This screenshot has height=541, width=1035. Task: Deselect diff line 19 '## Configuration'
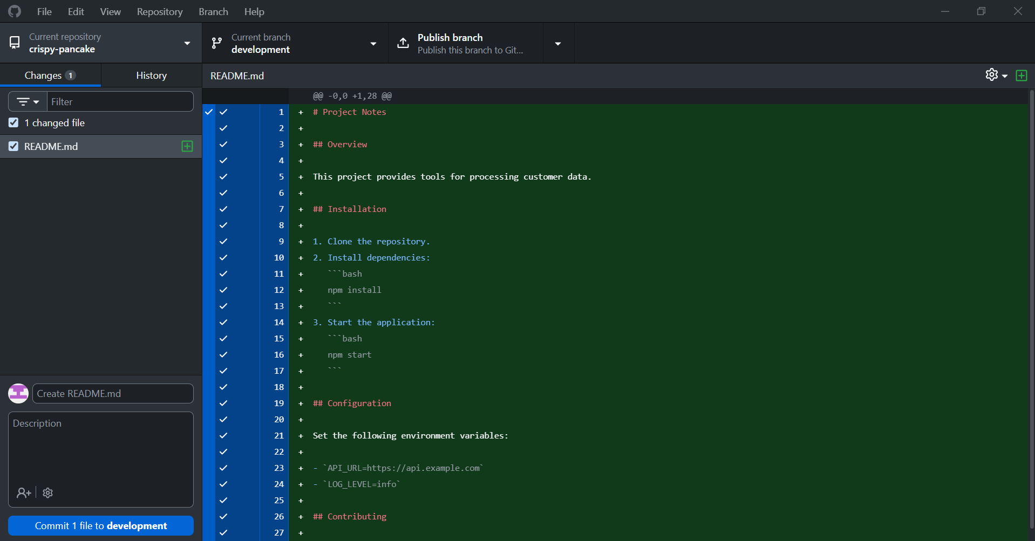click(223, 403)
